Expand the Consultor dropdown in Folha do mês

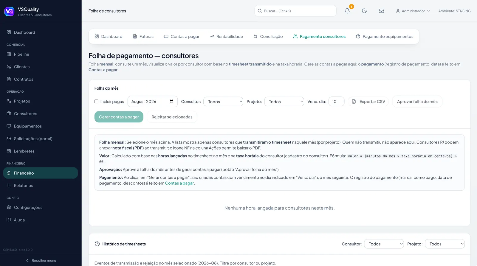pos(223,102)
